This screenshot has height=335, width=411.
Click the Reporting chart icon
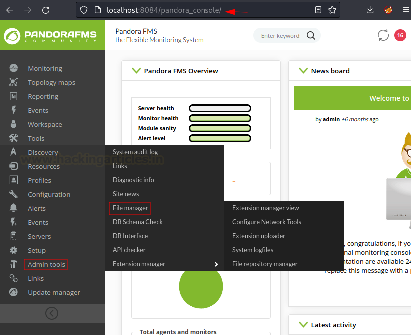13,96
